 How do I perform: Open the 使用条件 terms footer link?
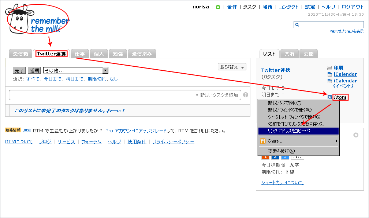tap(137, 142)
